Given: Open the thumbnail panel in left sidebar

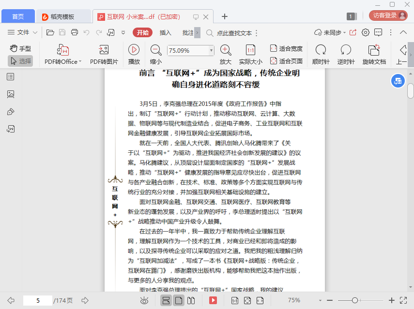Looking at the screenshot, I should click(x=11, y=94).
